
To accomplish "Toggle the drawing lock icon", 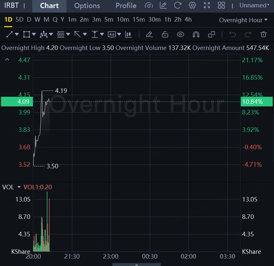I will click(165, 34).
